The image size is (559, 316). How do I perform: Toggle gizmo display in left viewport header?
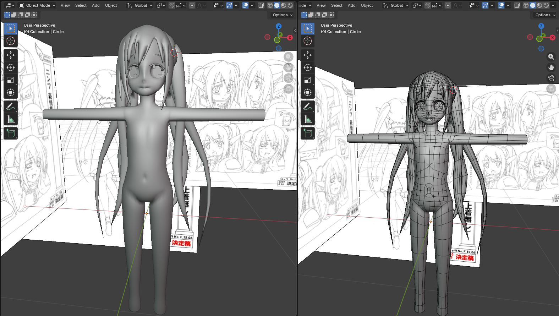pyautogui.click(x=229, y=5)
